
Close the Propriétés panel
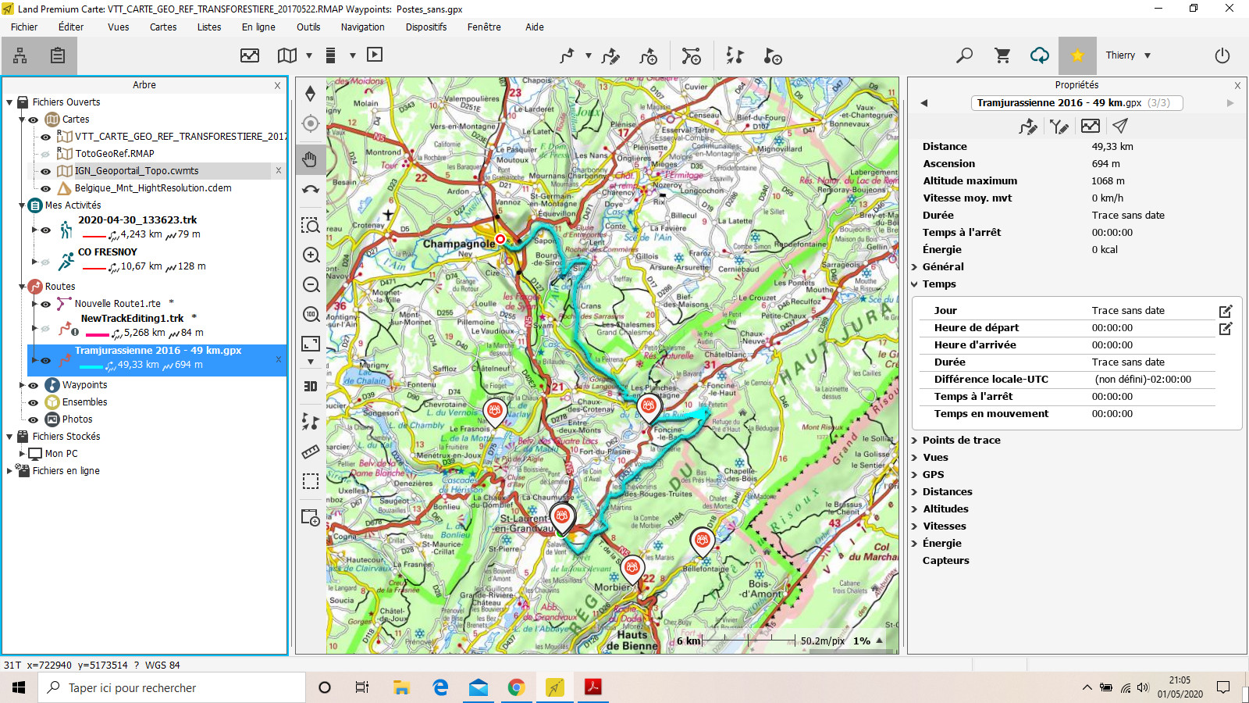1237,85
